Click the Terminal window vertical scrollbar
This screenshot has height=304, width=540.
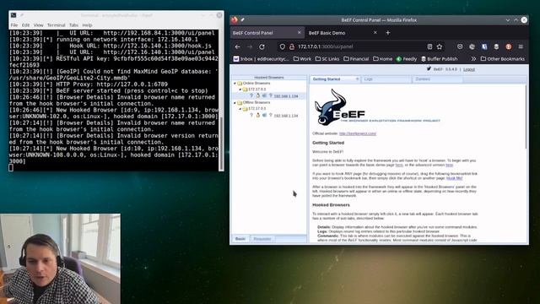point(221,143)
